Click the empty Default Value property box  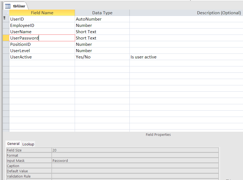coord(135,171)
